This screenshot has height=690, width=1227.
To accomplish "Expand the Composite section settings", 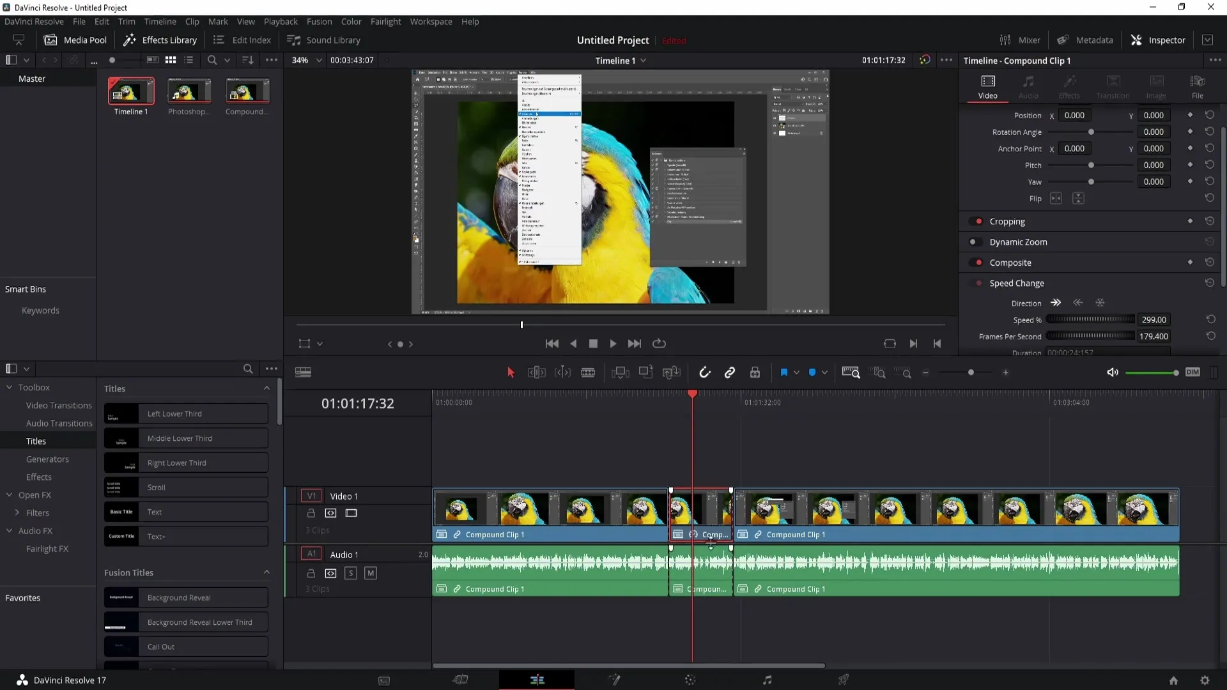I will tap(1011, 262).
